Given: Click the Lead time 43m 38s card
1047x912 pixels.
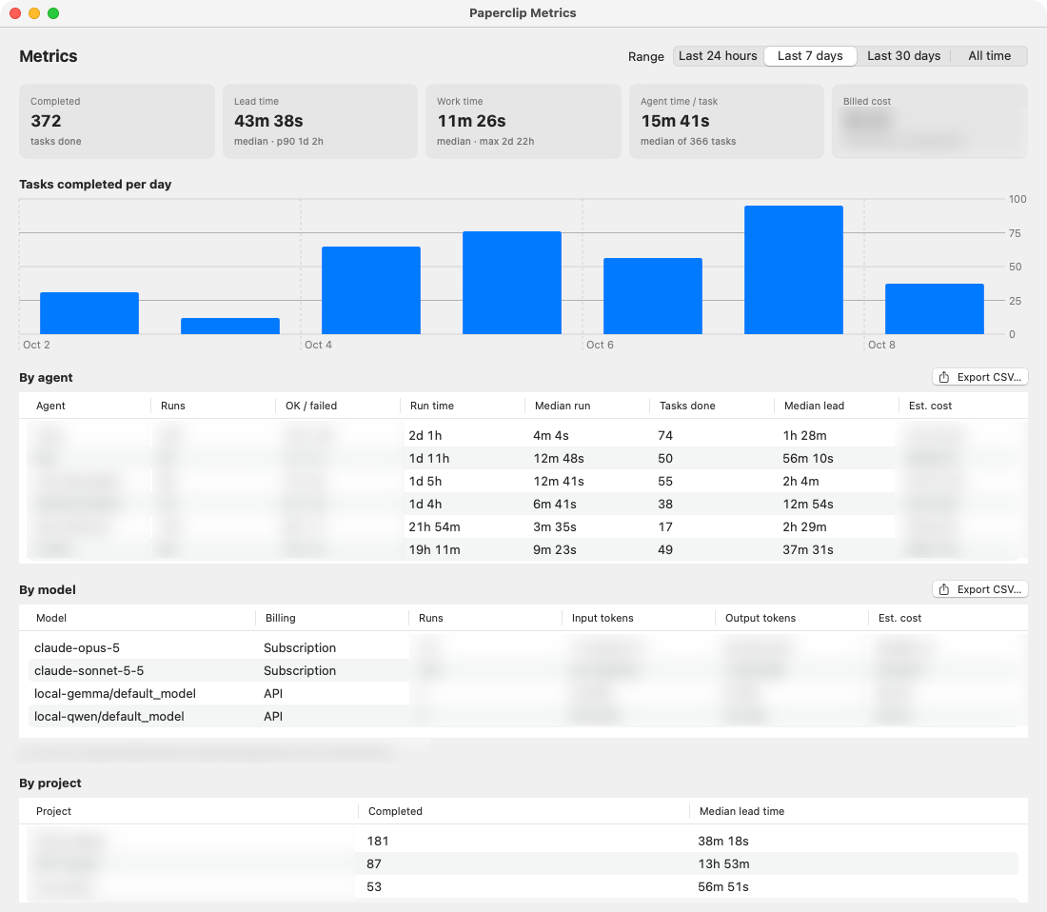Looking at the screenshot, I should tap(320, 121).
